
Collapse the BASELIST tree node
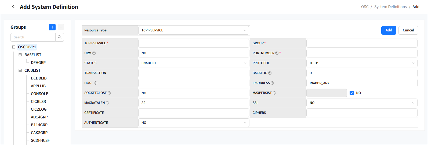(x=20, y=55)
